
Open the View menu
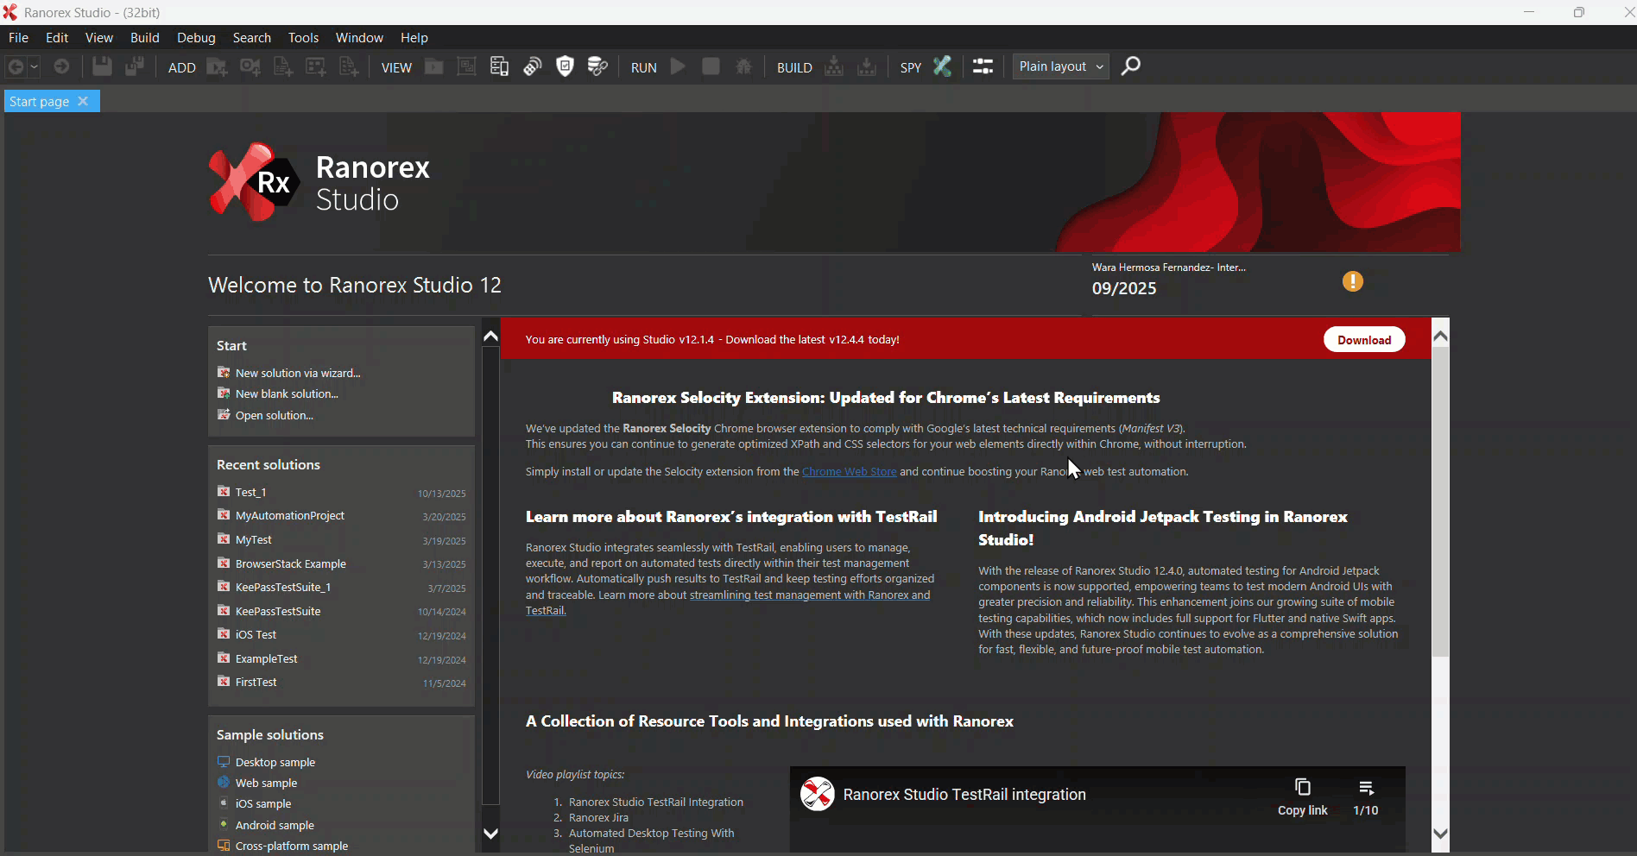[99, 38]
